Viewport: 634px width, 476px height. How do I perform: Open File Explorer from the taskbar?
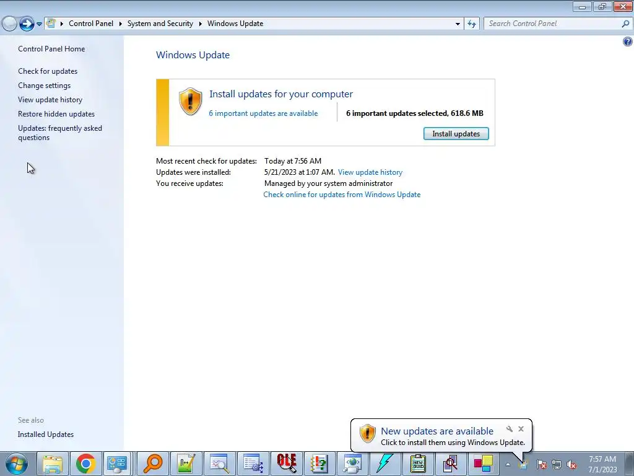coord(53,464)
